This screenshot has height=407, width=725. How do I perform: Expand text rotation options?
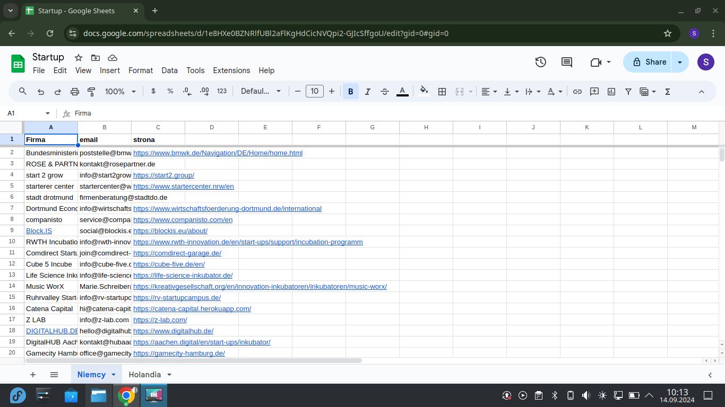click(560, 91)
